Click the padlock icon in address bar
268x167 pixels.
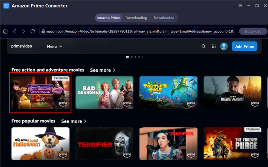coord(43,31)
